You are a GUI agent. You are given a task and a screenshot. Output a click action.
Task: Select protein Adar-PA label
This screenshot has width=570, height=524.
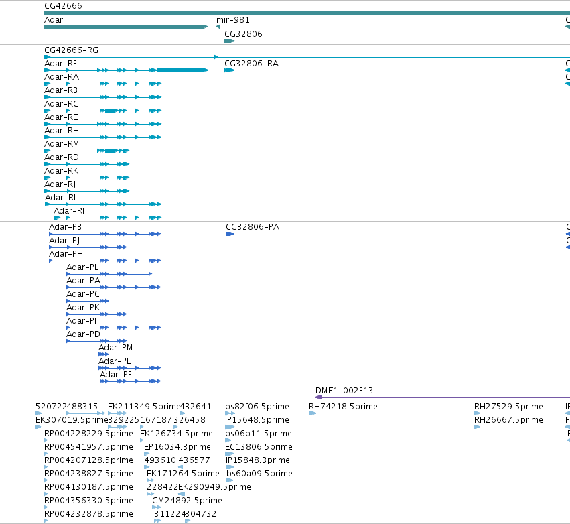click(x=83, y=281)
